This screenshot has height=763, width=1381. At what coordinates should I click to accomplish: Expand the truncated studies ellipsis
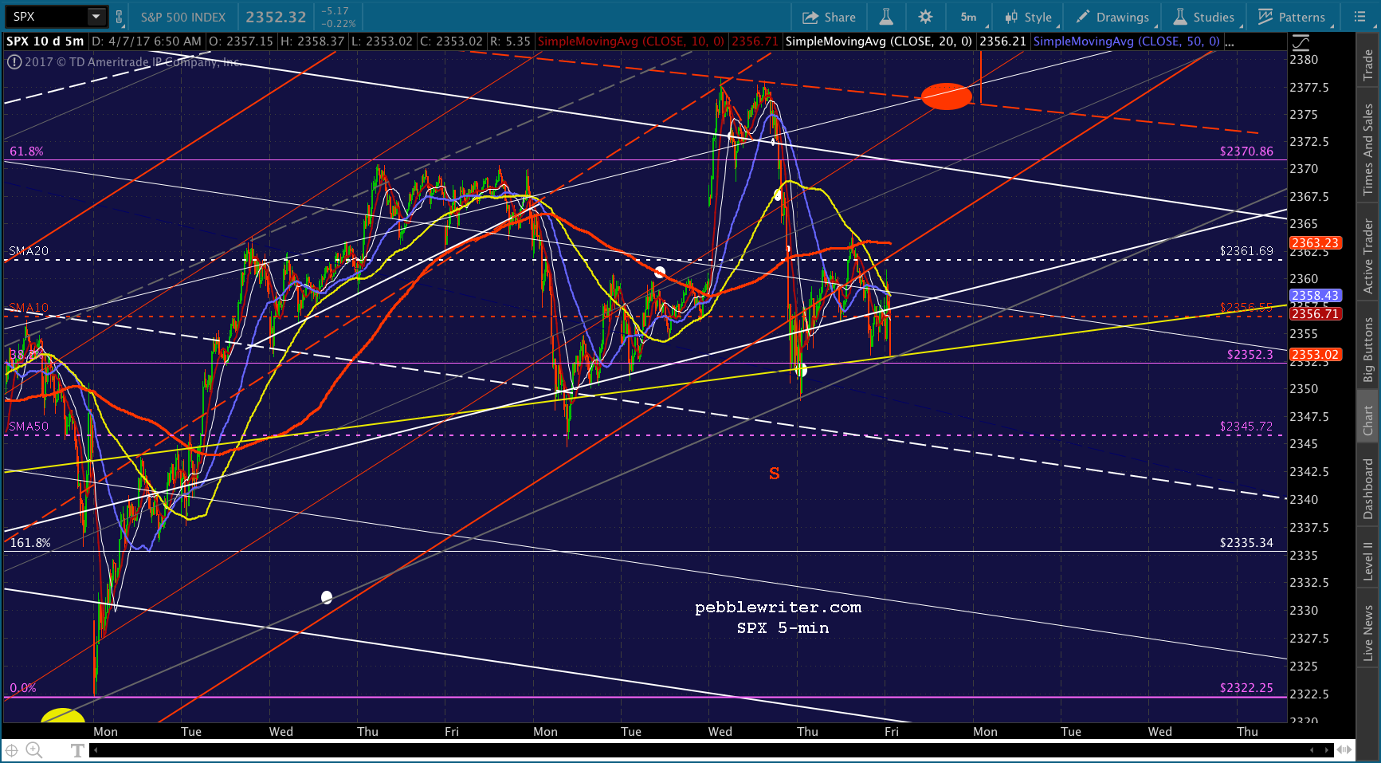[x=1230, y=43]
